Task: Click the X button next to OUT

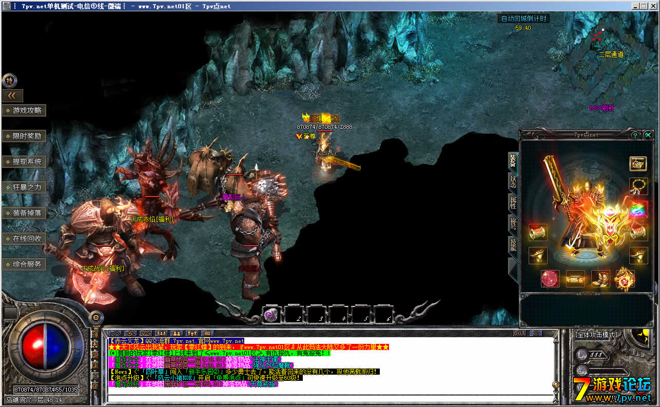Action: tap(535, 333)
